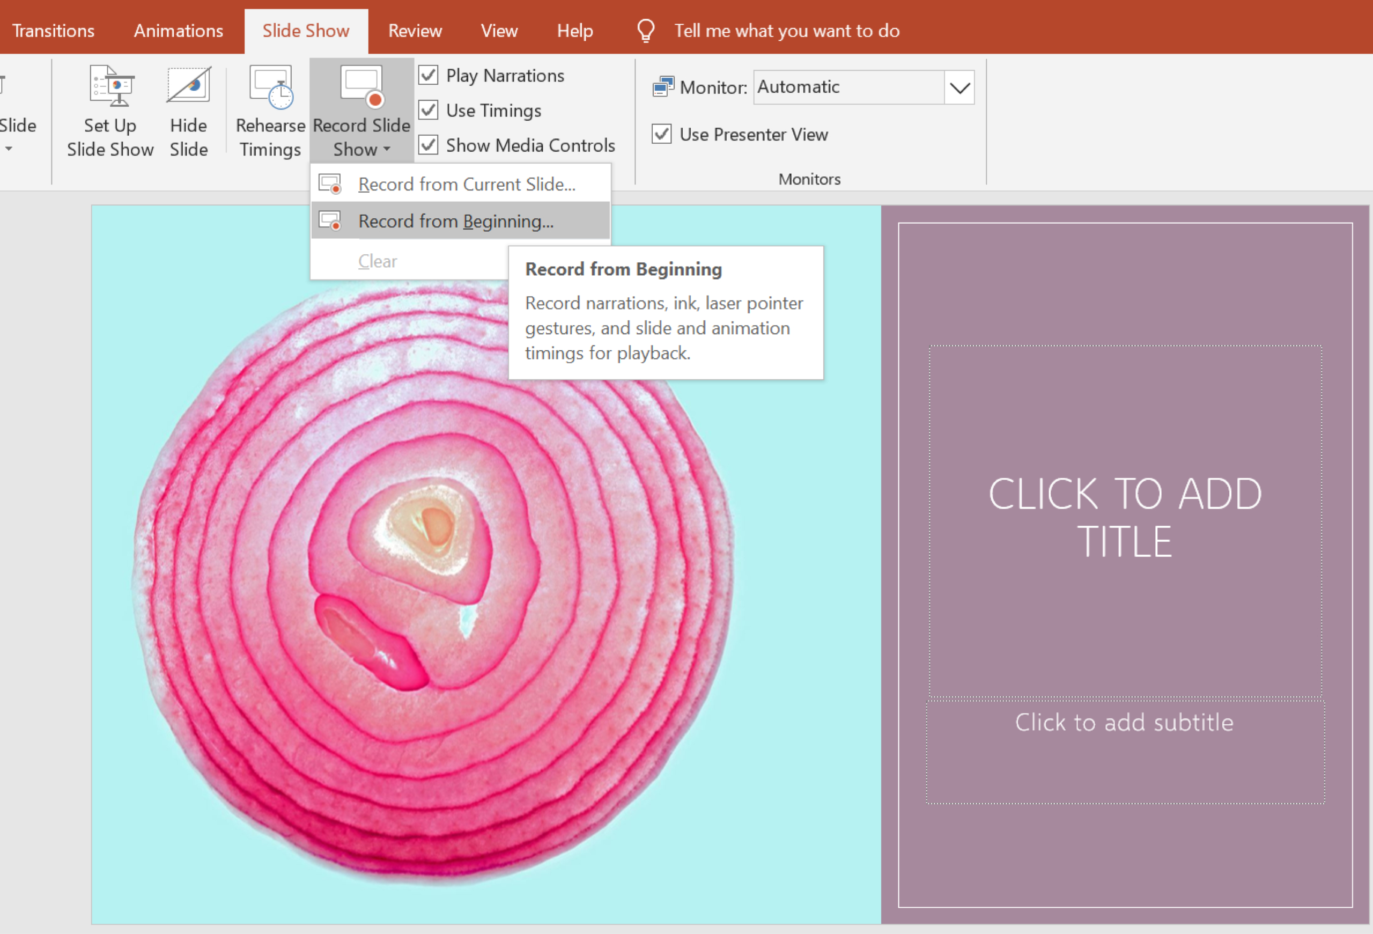The width and height of the screenshot is (1373, 934).
Task: Switch to the Animations tab
Action: pyautogui.click(x=179, y=31)
